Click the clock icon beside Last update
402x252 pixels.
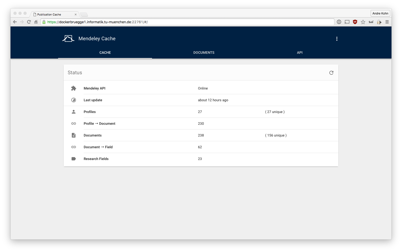[x=74, y=100]
